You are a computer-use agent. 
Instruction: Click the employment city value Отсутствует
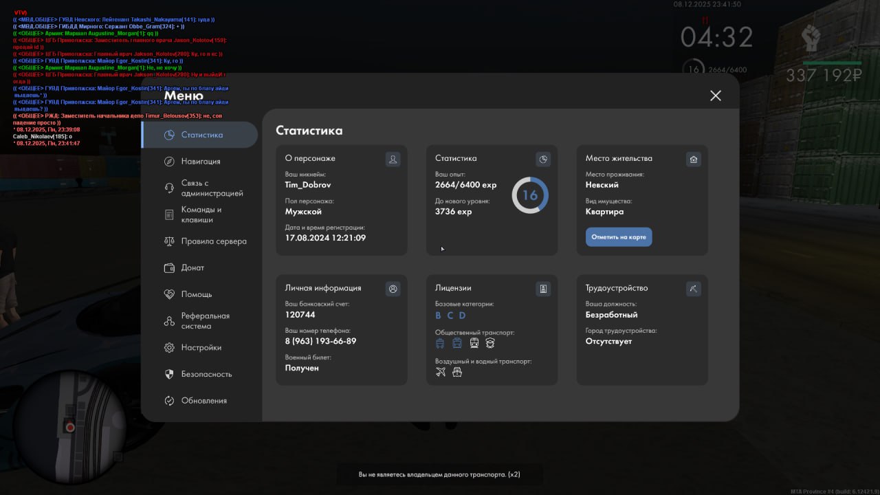pyautogui.click(x=608, y=341)
